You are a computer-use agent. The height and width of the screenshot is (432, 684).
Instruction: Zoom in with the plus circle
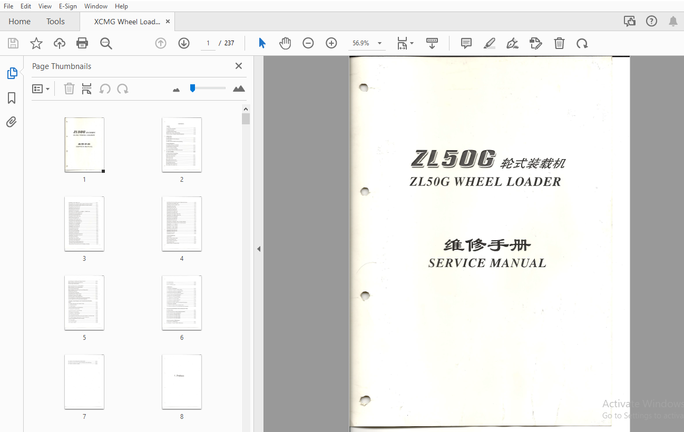point(331,43)
